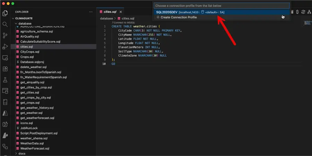Open Crops.sql file
The width and height of the screenshot is (312, 156).
click(x=27, y=57)
